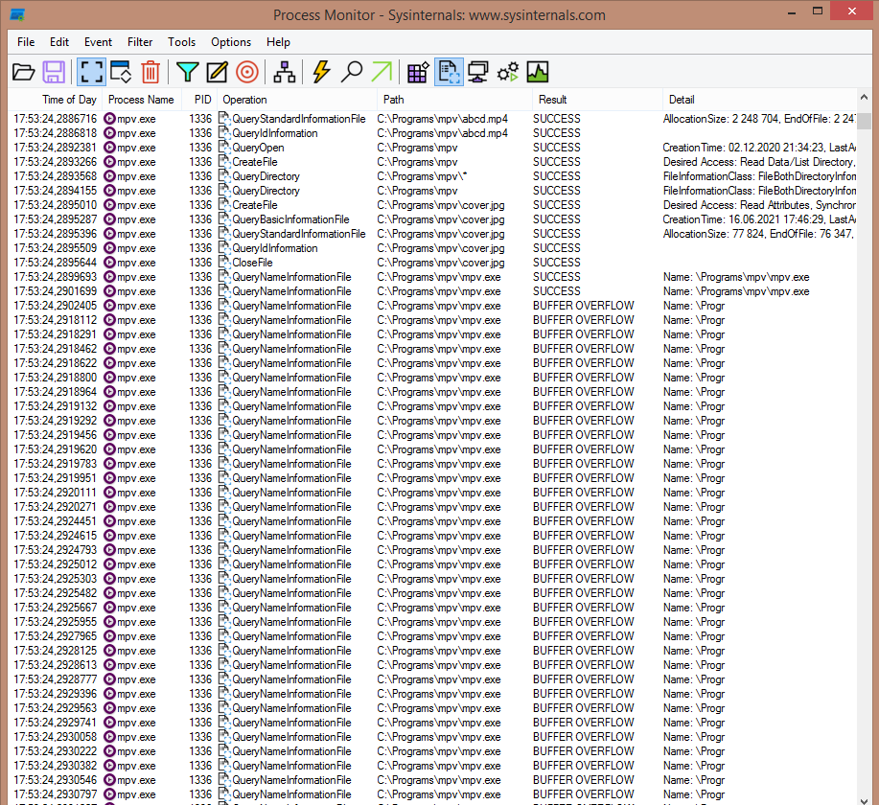Viewport: 879px width, 805px height.
Task: Open the Highlight pencil icon
Action: (x=217, y=72)
